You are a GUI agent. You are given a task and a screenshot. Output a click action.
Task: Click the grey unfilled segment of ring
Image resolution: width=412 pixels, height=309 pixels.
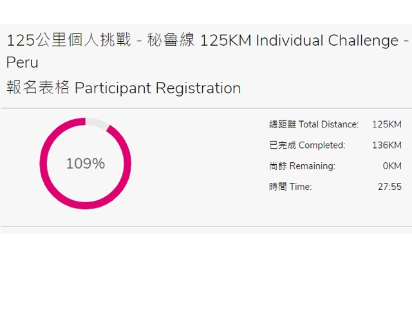pyautogui.click(x=97, y=123)
